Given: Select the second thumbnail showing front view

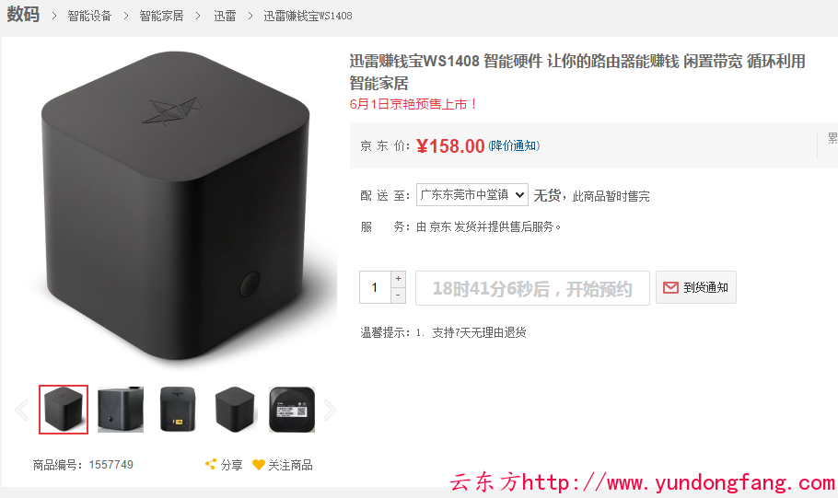Looking at the screenshot, I should point(121,410).
